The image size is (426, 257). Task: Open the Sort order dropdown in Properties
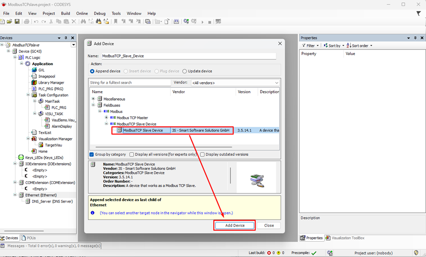pos(360,46)
